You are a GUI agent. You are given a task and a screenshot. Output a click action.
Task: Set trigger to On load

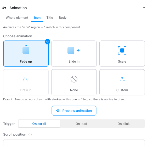(x=81, y=124)
